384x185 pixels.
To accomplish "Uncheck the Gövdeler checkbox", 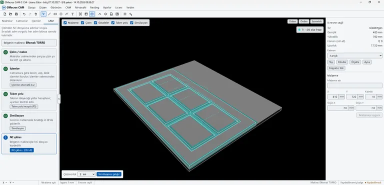I will pos(95,22).
